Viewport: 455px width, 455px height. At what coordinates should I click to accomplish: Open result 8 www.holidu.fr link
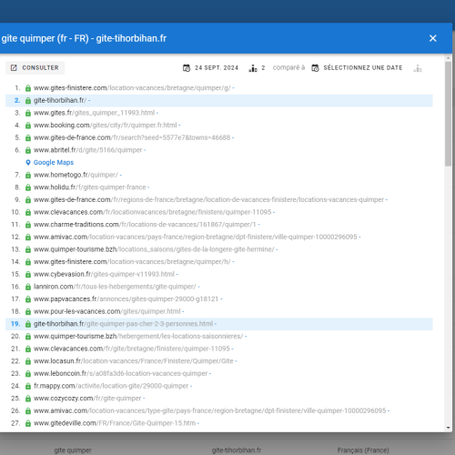pos(89,187)
